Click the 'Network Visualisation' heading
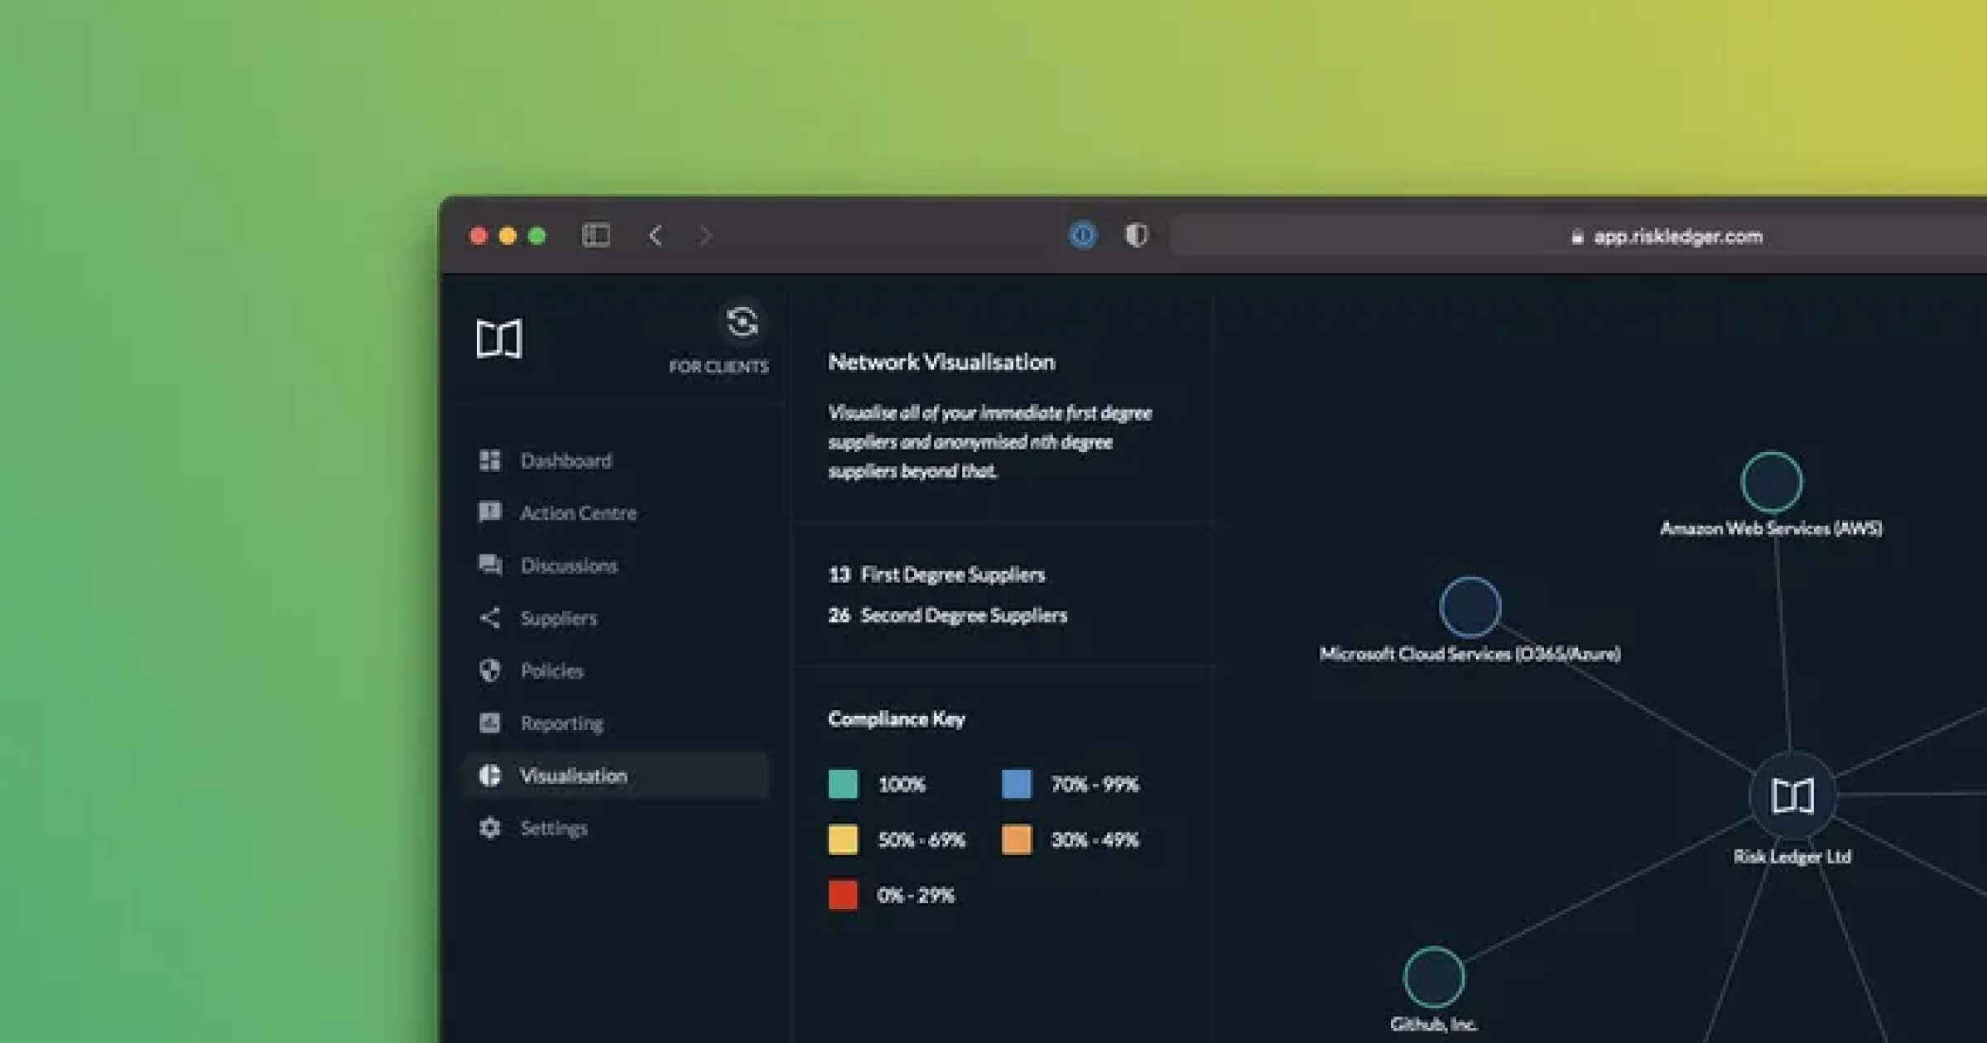 [x=941, y=362]
